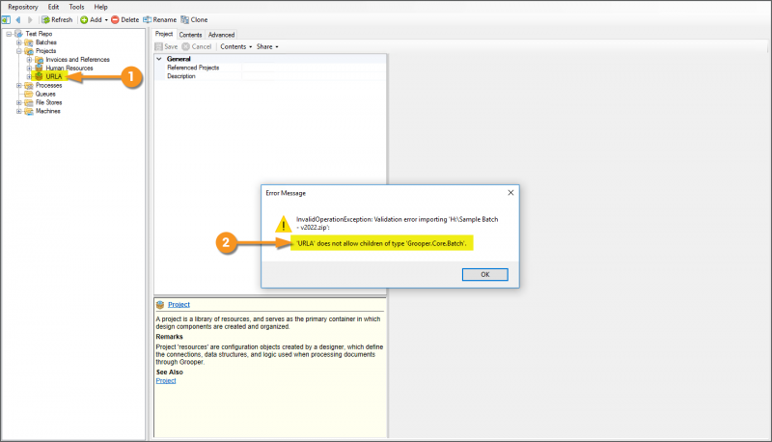Collapse the Projects tree node

click(18, 51)
